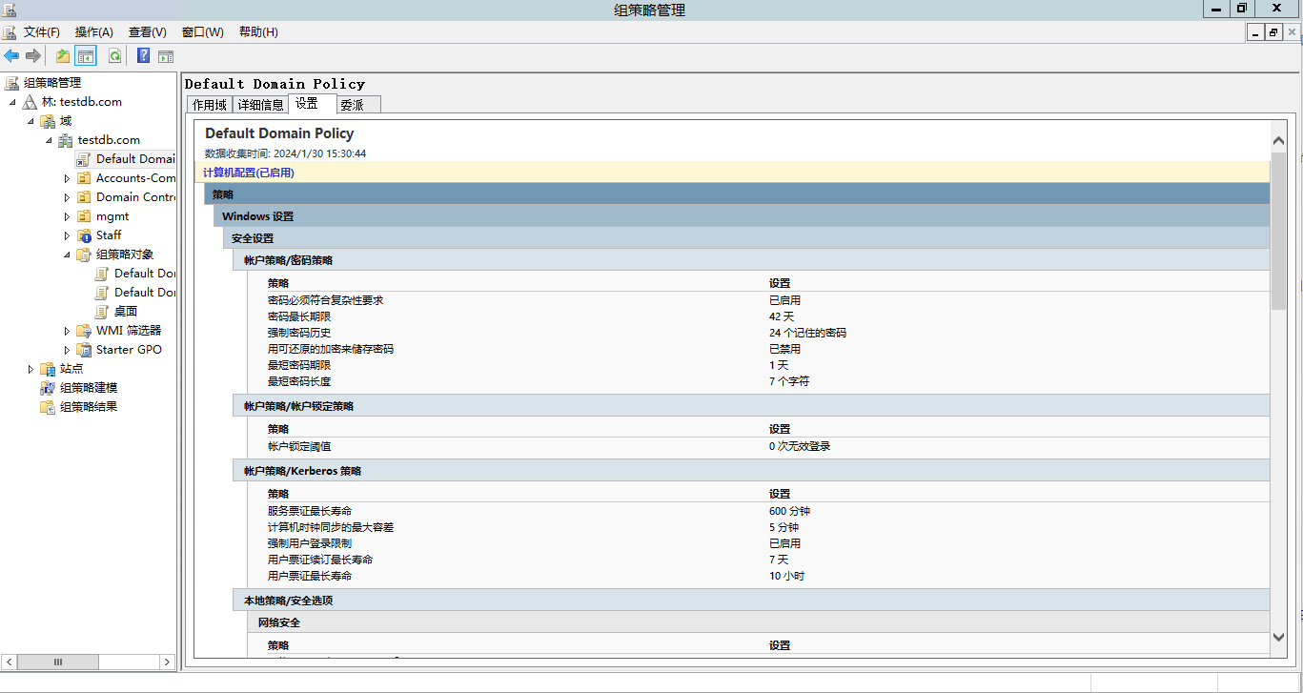Collapse the 帐户策略/Kerberos 策略 section header
1303x693 pixels.
751,471
